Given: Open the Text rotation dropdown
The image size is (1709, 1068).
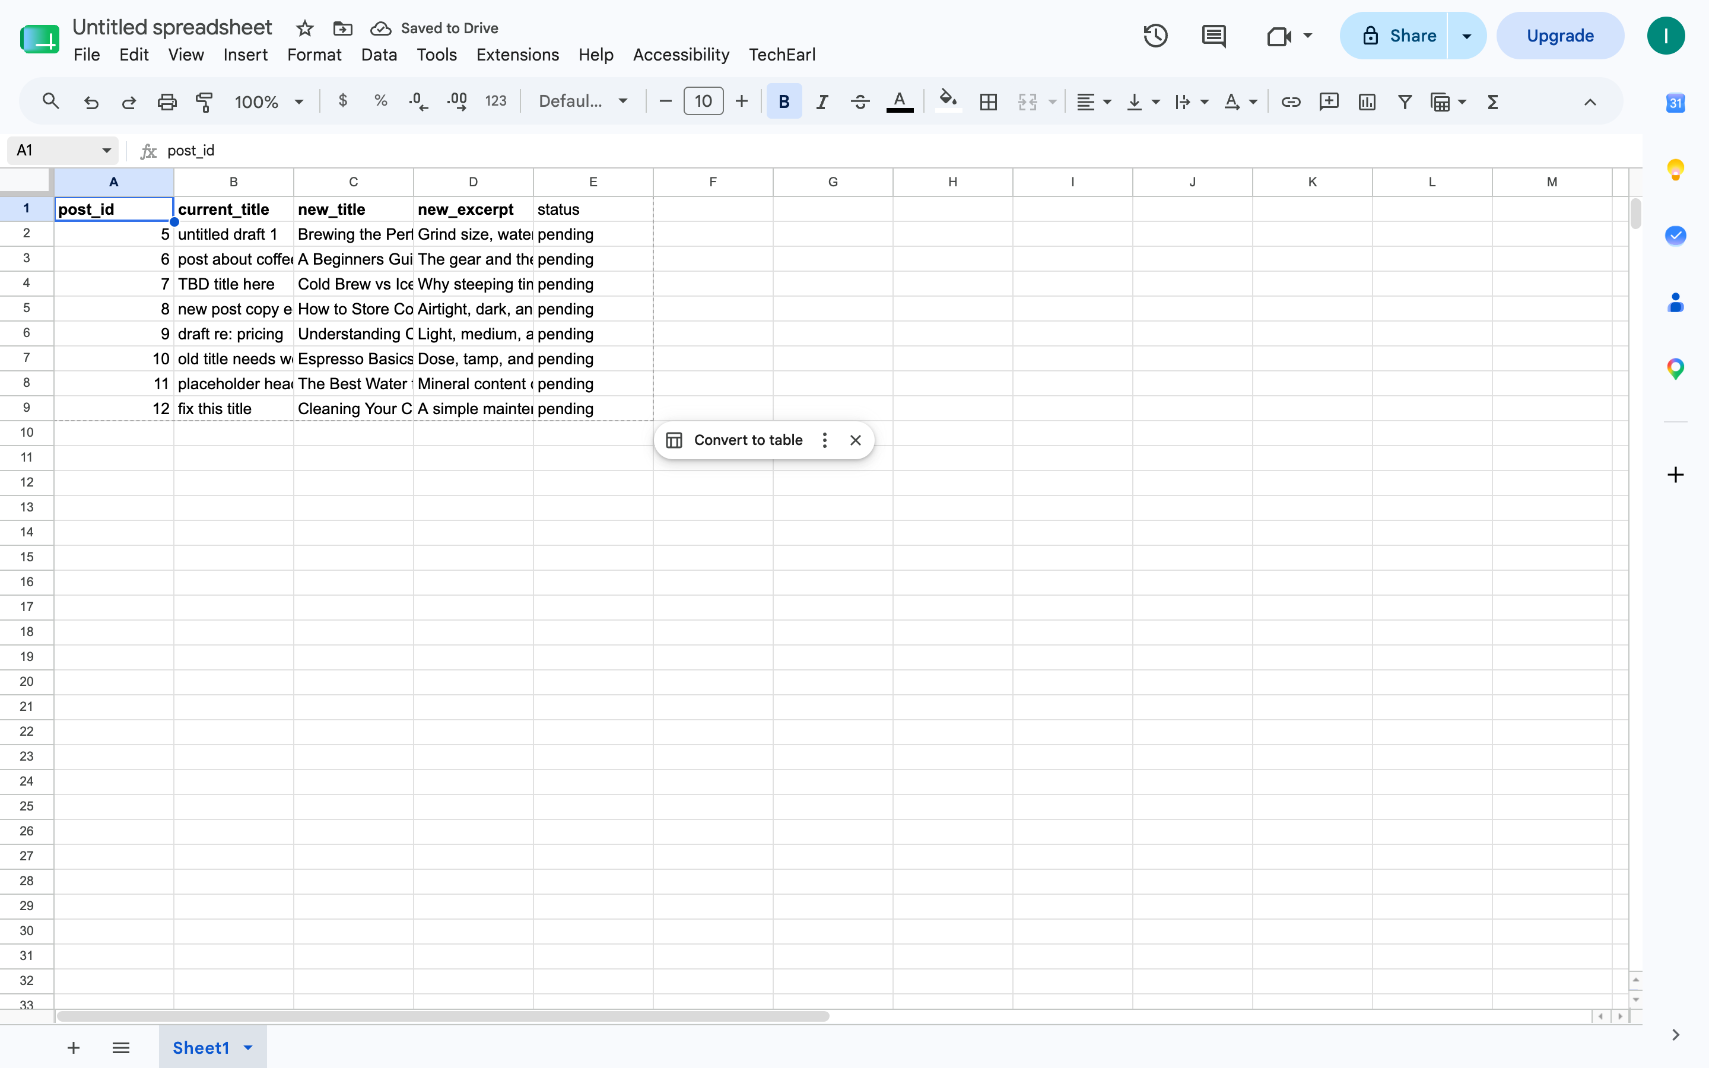Looking at the screenshot, I should coord(1240,101).
